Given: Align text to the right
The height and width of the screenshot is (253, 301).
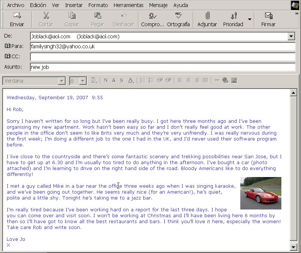Looking at the screenshot, I should [x=197, y=80].
